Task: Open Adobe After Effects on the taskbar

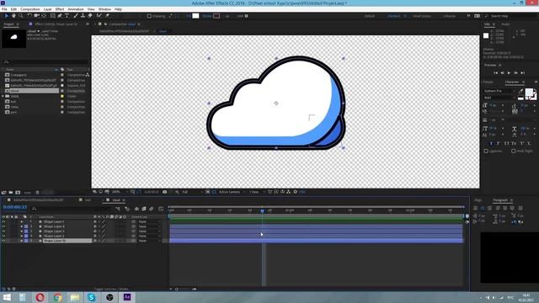Action: pos(127,297)
